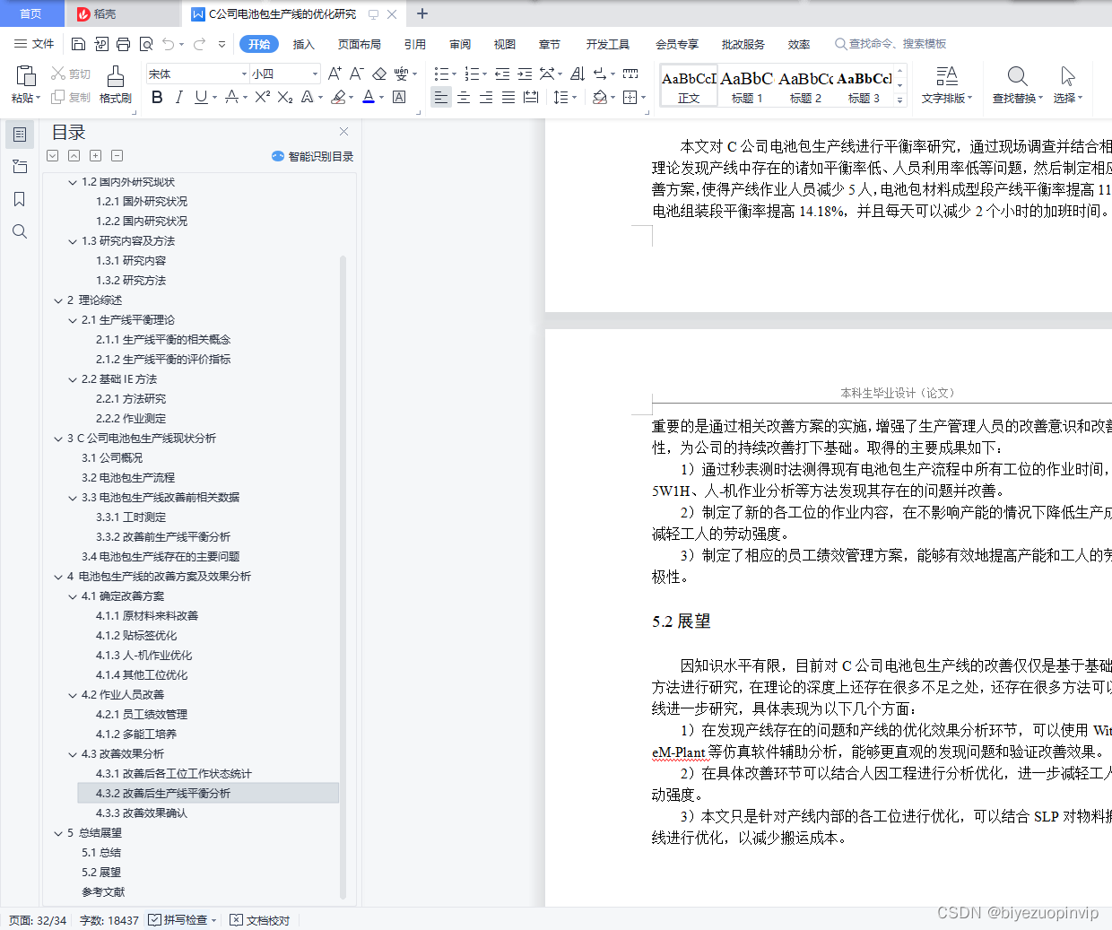Click the text highlight color pen

tap(338, 97)
